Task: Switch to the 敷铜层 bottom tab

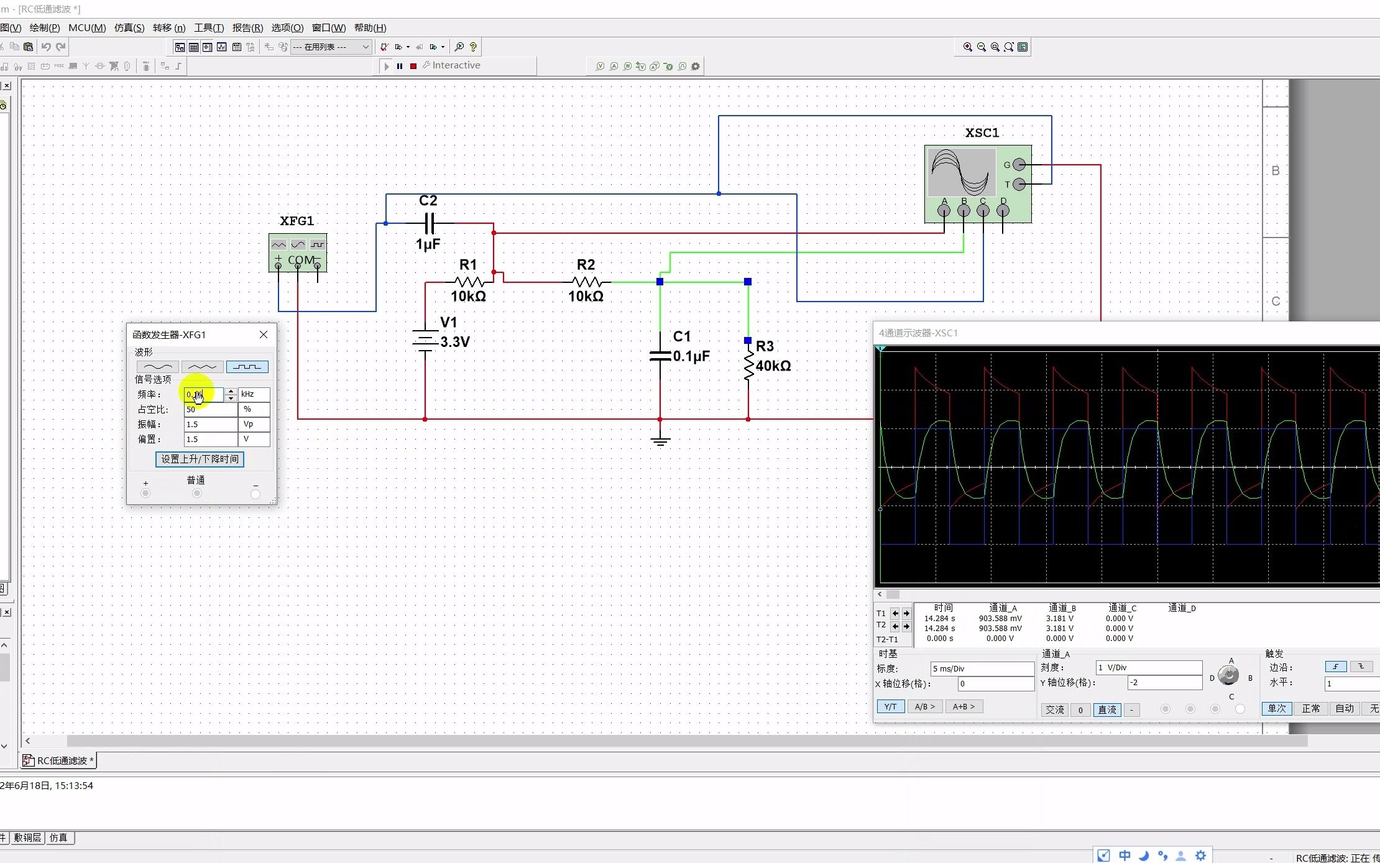Action: [x=27, y=838]
